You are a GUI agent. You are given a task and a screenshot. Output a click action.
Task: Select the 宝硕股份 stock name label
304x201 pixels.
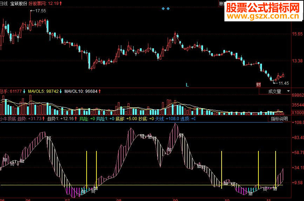pyautogui.click(x=19, y=4)
